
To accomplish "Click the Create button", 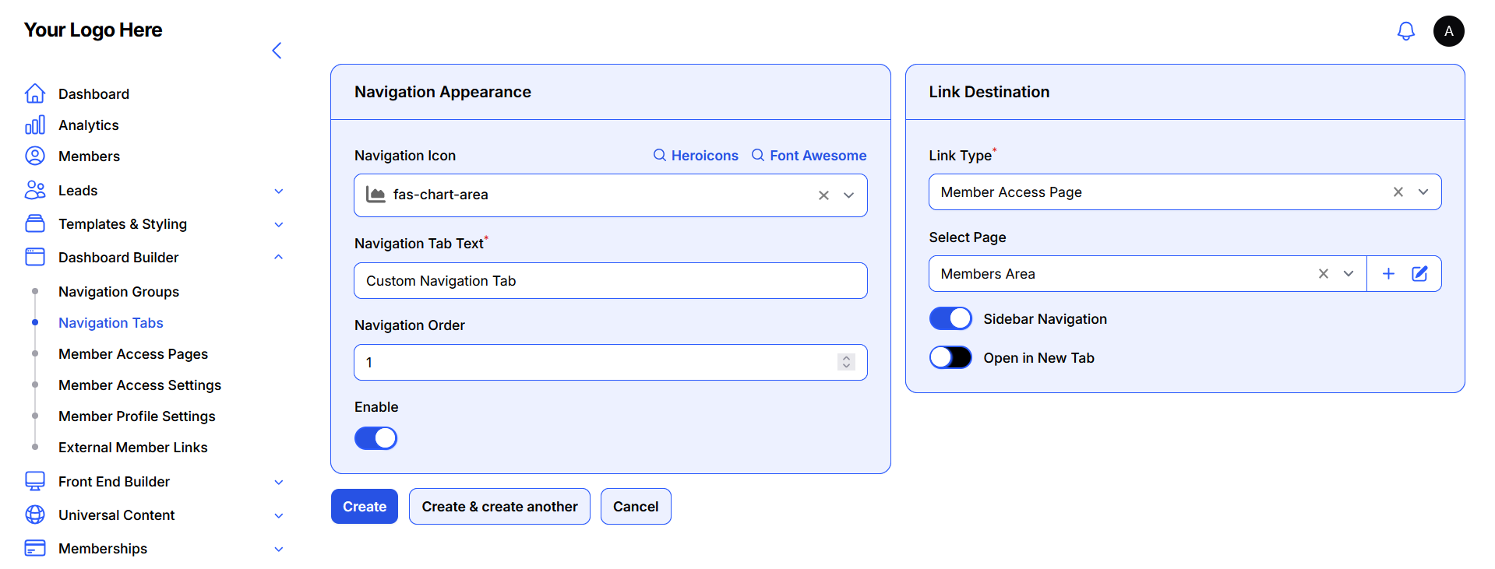I will pyautogui.click(x=365, y=507).
